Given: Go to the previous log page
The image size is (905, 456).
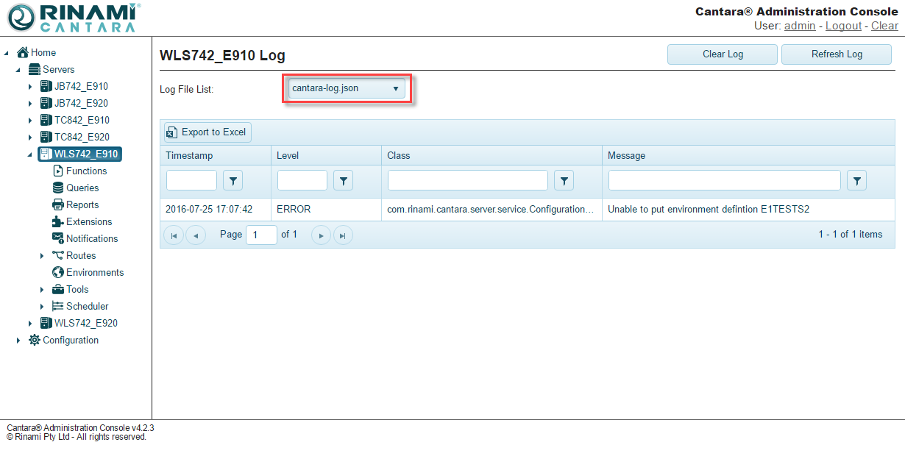Looking at the screenshot, I should tap(196, 235).
